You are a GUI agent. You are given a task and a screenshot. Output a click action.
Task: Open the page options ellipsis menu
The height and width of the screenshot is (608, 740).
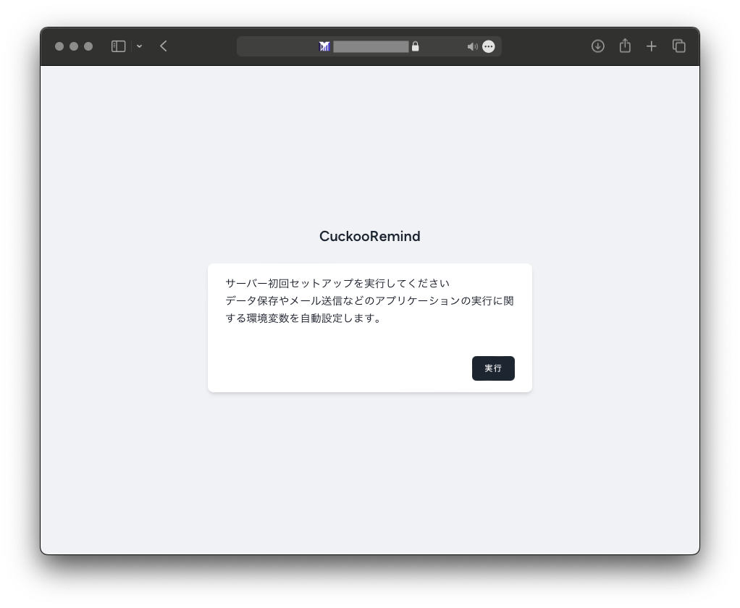[489, 46]
